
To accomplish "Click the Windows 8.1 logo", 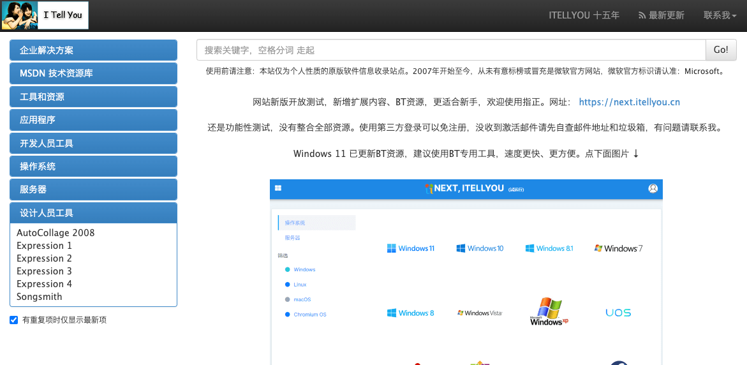I will 549,248.
